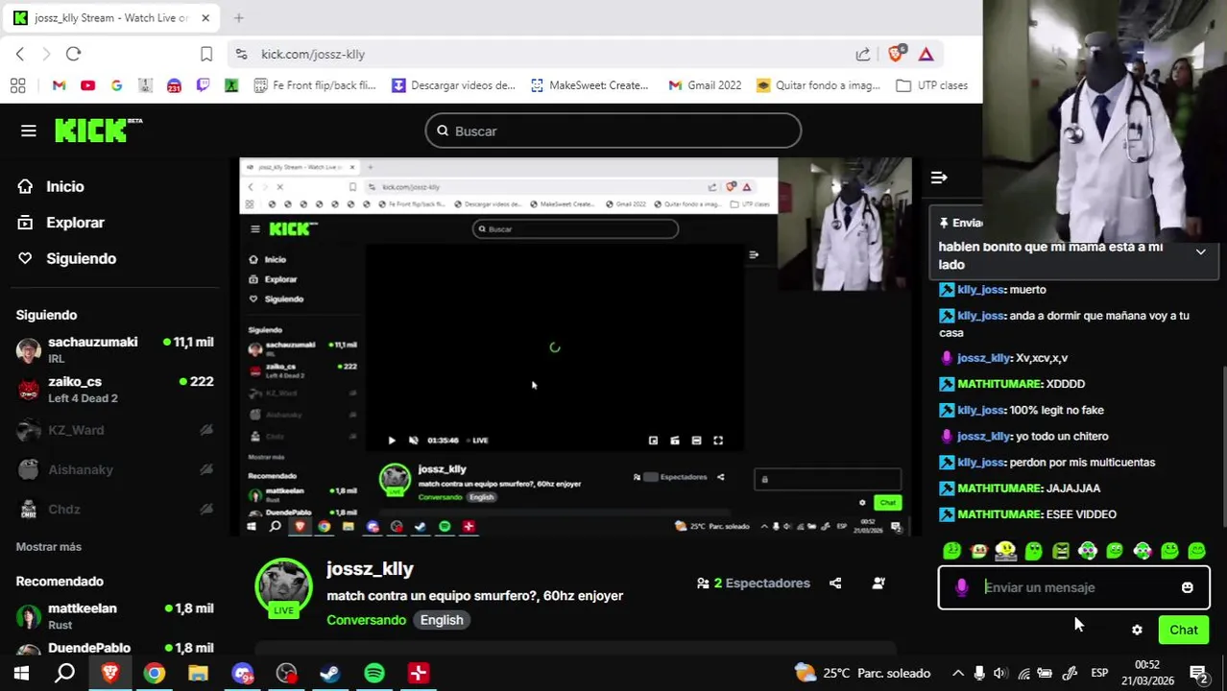Click the purple microphone badge in message box
The image size is (1227, 691).
(961, 587)
